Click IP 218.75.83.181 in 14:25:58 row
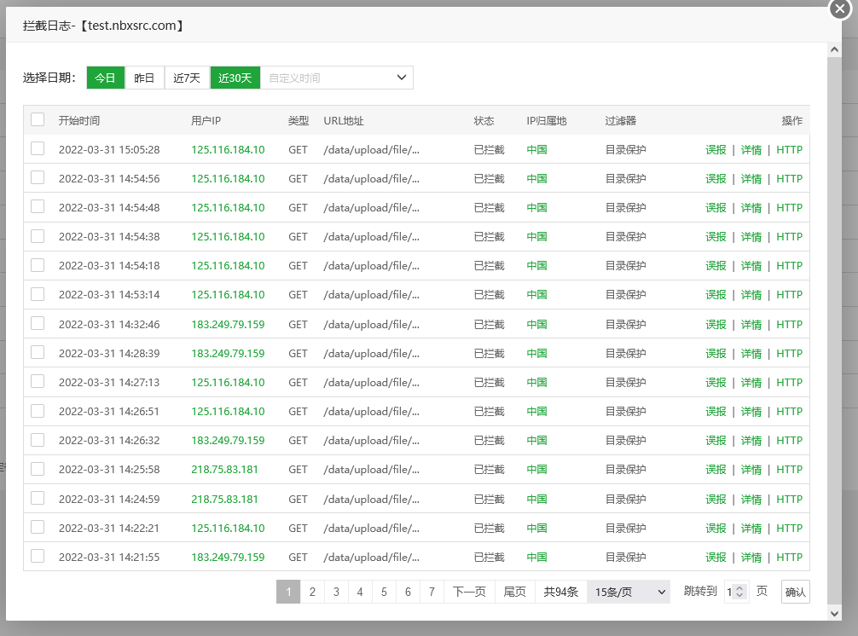This screenshot has width=858, height=636. click(225, 470)
